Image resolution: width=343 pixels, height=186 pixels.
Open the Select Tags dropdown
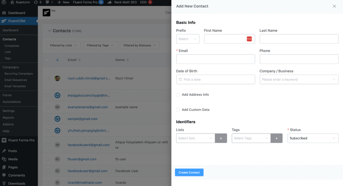[251, 138]
